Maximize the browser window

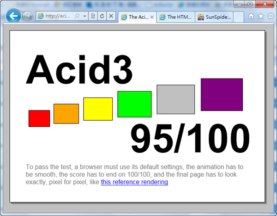coord(250,4)
